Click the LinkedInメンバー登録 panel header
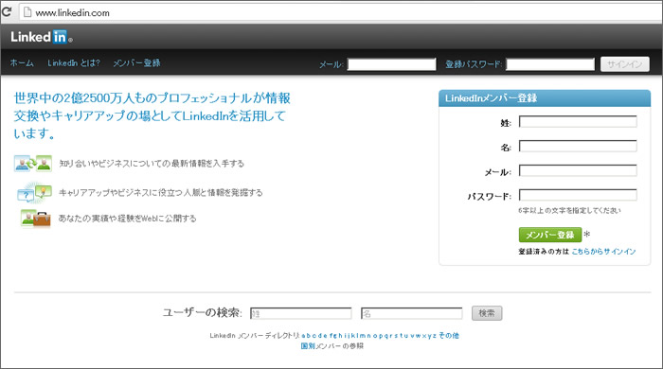The width and height of the screenshot is (663, 369). coord(545,98)
